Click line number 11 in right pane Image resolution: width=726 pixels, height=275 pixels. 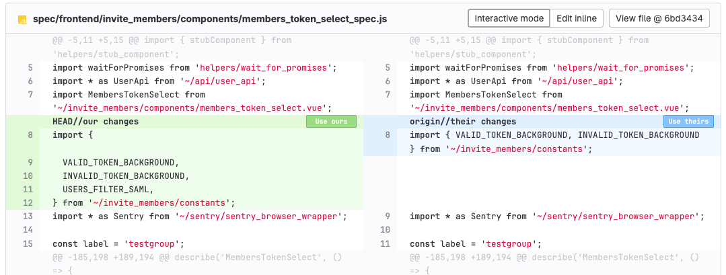pos(385,243)
